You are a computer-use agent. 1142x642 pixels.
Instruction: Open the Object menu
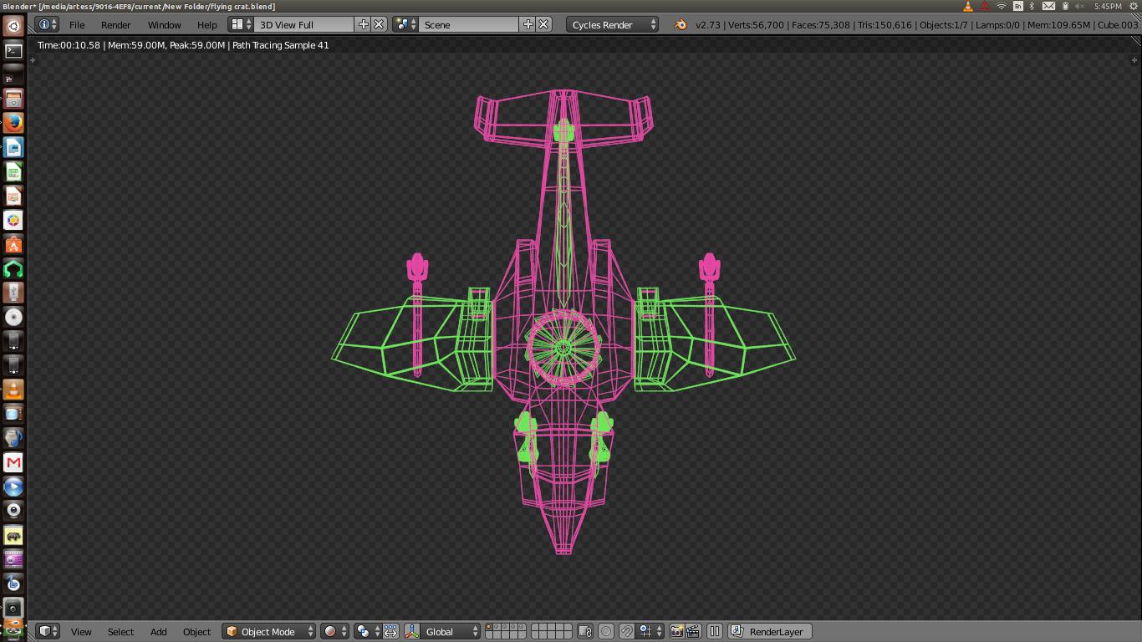point(196,632)
